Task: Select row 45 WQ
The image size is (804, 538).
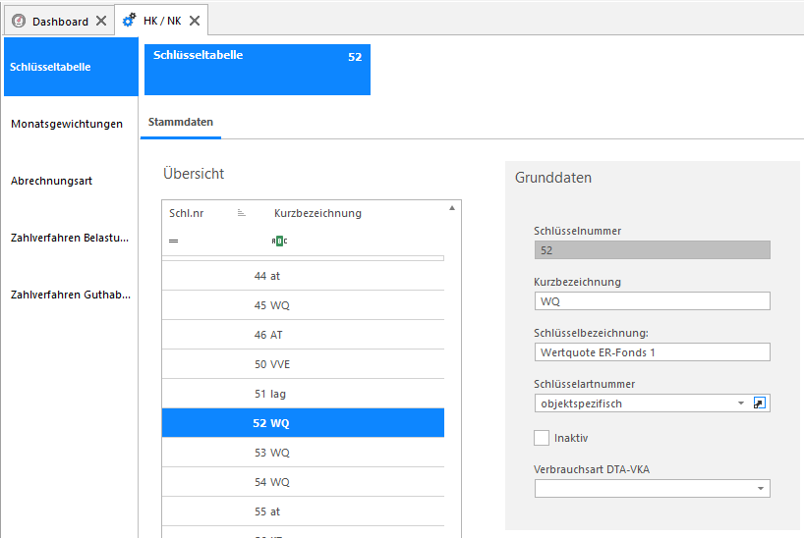Action: [303, 305]
